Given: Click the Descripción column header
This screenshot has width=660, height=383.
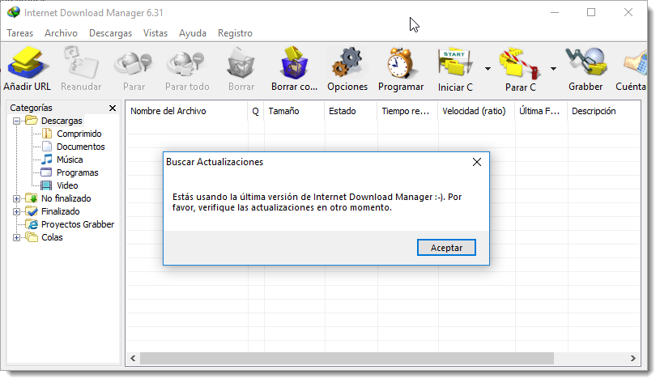Looking at the screenshot, I should (x=604, y=111).
